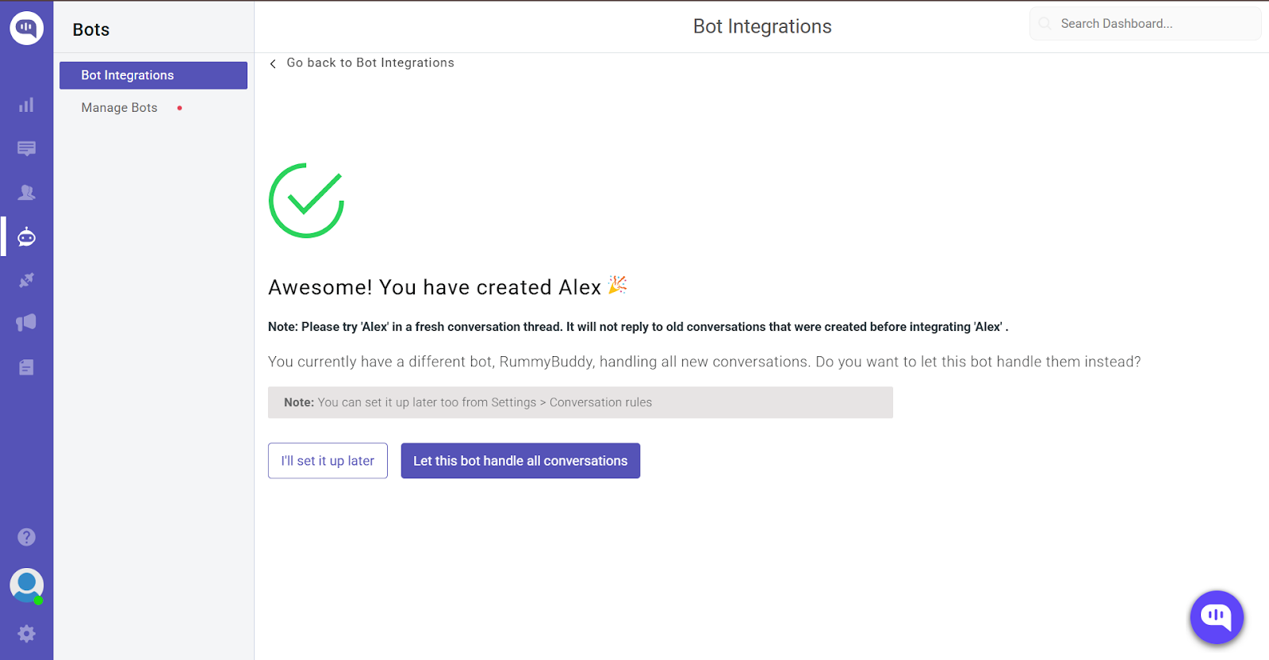Open the integrations plug icon
This screenshot has height=660, width=1269.
(x=26, y=280)
